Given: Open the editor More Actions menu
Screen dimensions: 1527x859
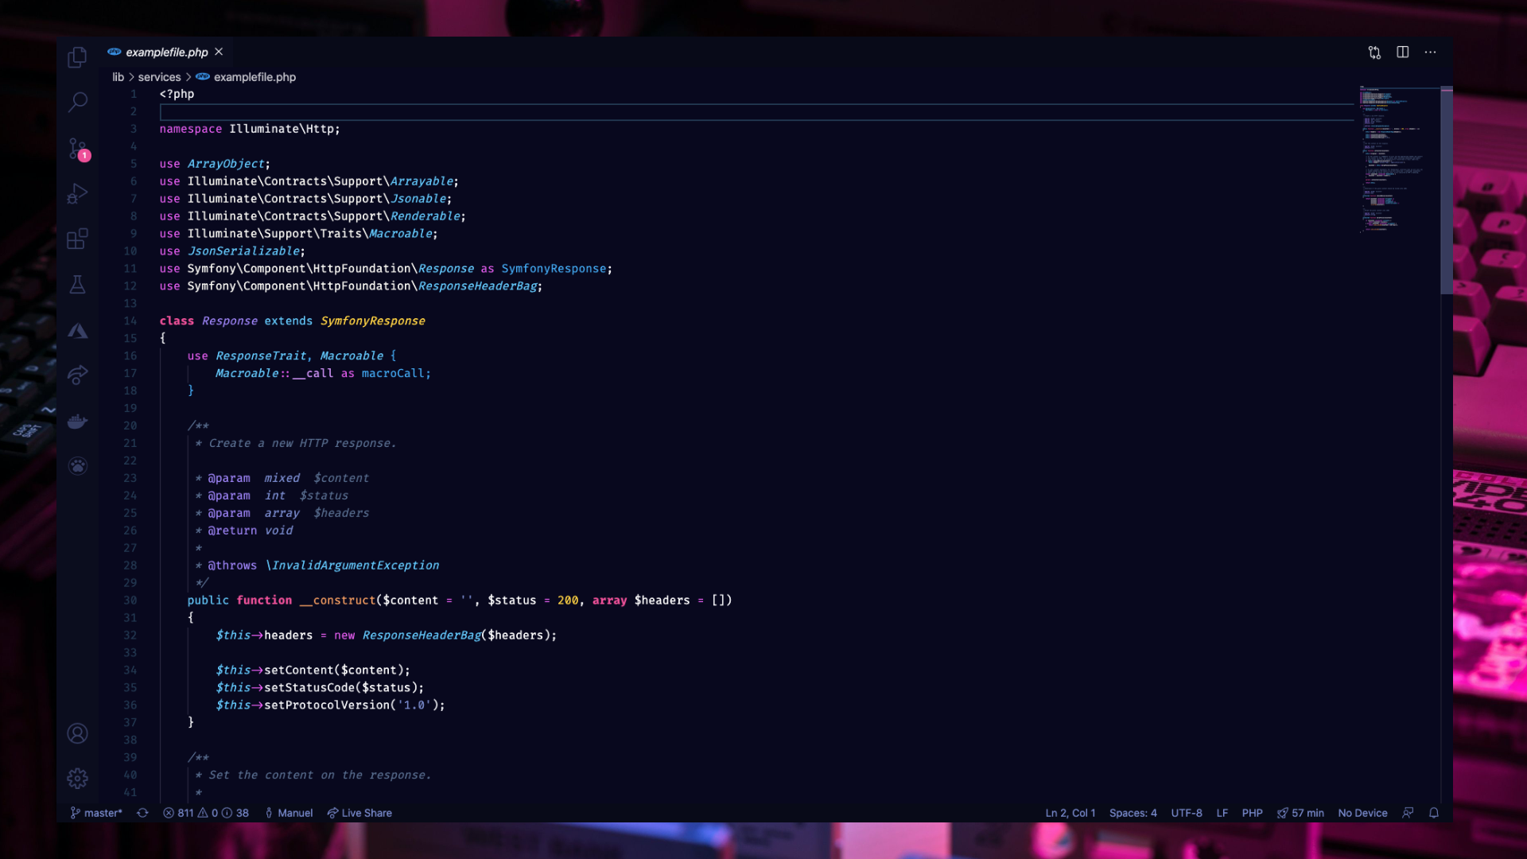Looking at the screenshot, I should point(1430,52).
